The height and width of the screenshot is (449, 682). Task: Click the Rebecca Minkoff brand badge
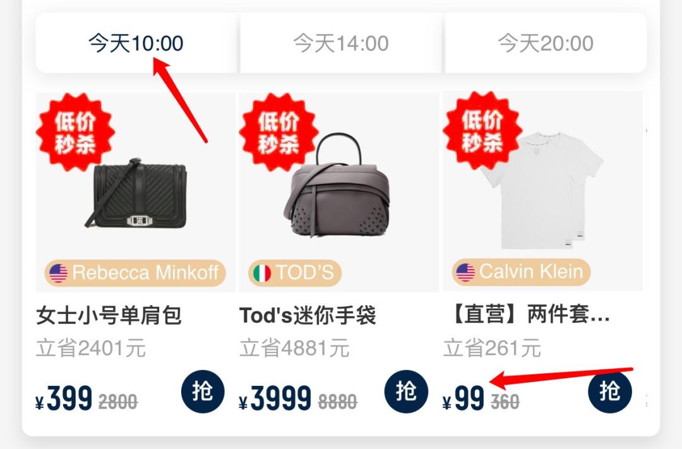point(135,273)
